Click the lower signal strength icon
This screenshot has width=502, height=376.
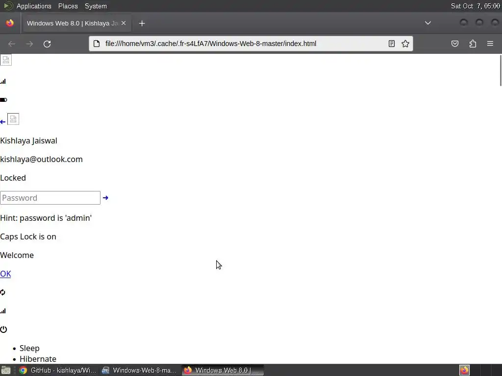click(x=3, y=311)
